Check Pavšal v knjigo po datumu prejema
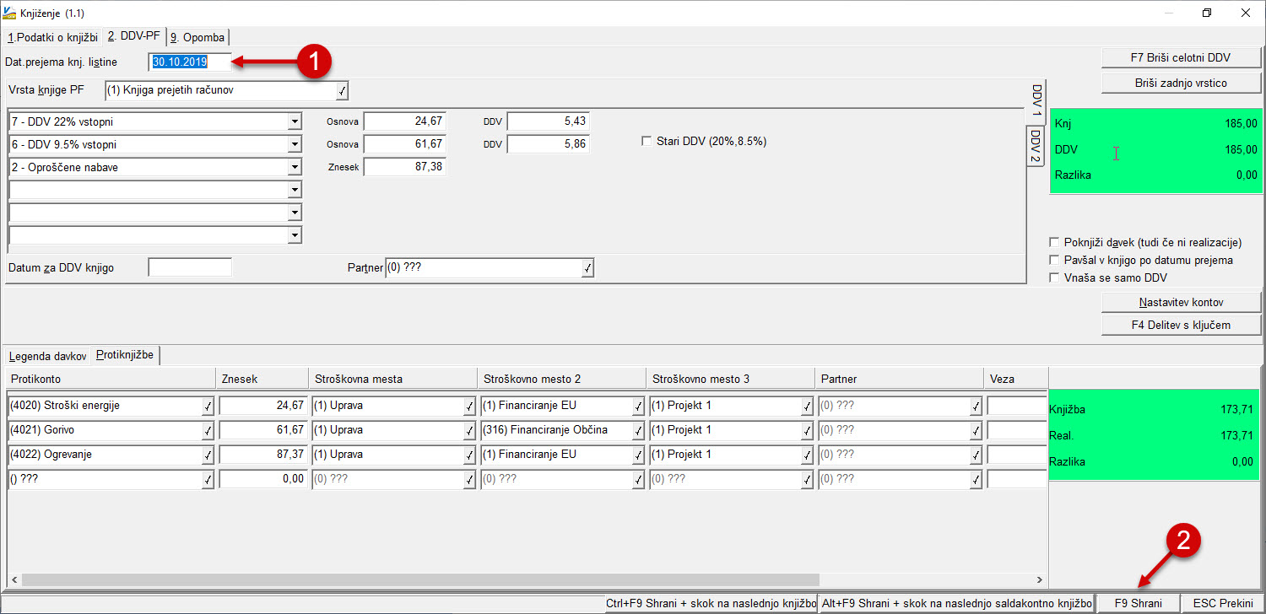 1053,260
